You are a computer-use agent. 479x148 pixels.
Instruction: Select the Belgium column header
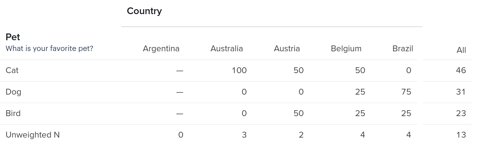pyautogui.click(x=346, y=49)
